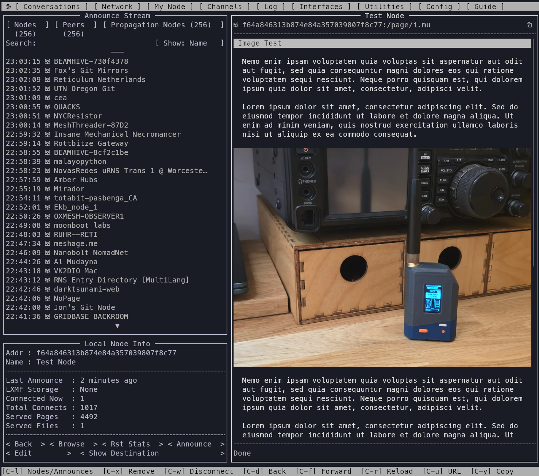Select the darktsunami-web announce entry
This screenshot has width=539, height=476.
62,289
